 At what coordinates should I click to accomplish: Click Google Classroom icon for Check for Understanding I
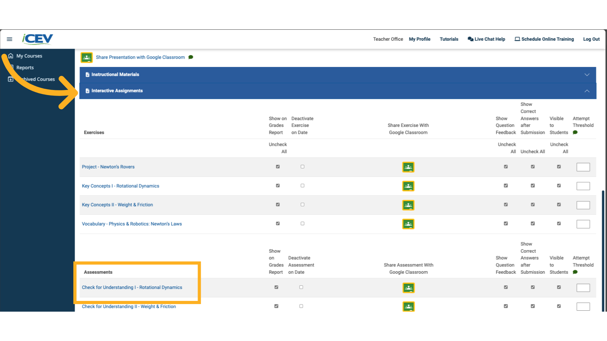pyautogui.click(x=408, y=288)
